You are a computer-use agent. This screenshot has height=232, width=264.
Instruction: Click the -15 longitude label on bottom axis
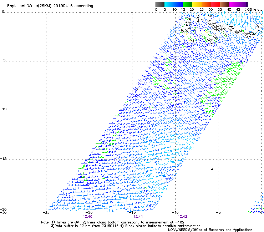tap(132, 212)
